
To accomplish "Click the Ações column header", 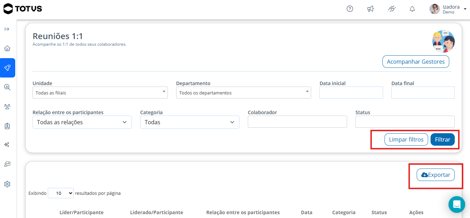I will coord(416,212).
